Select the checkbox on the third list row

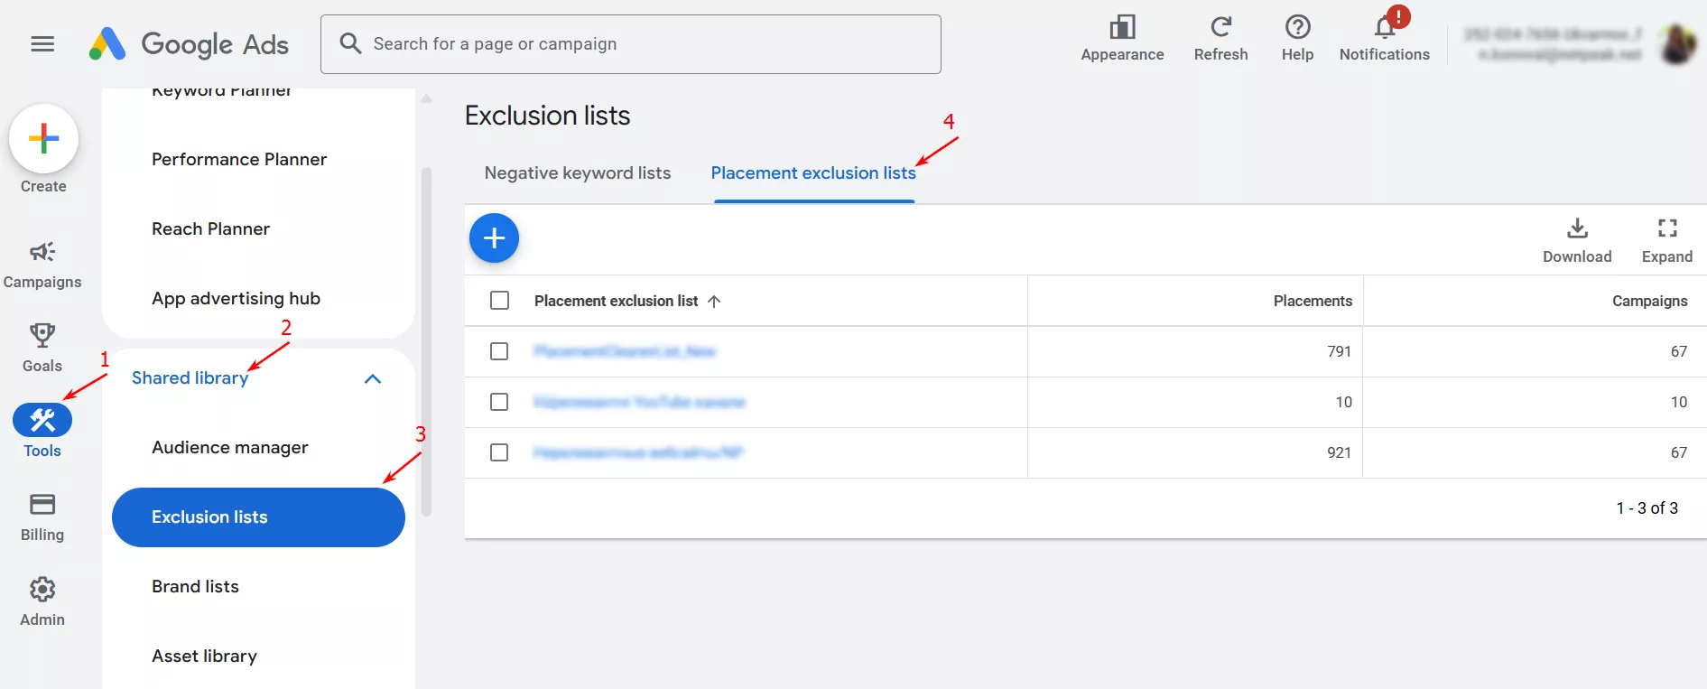(x=499, y=452)
